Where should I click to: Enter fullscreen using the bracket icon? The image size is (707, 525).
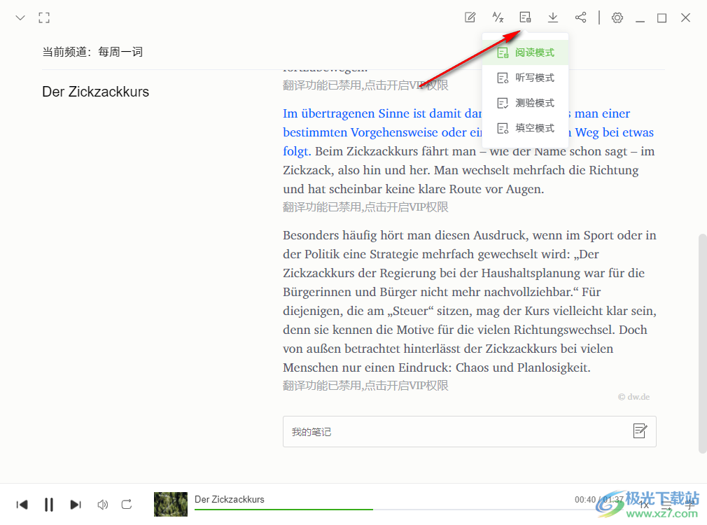[44, 17]
